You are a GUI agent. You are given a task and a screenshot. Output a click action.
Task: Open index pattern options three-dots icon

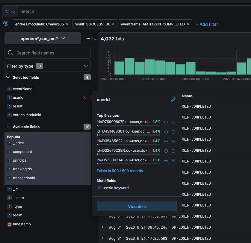[x=87, y=38]
